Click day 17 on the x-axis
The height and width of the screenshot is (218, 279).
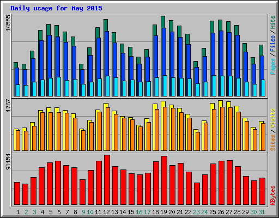coord(147,212)
